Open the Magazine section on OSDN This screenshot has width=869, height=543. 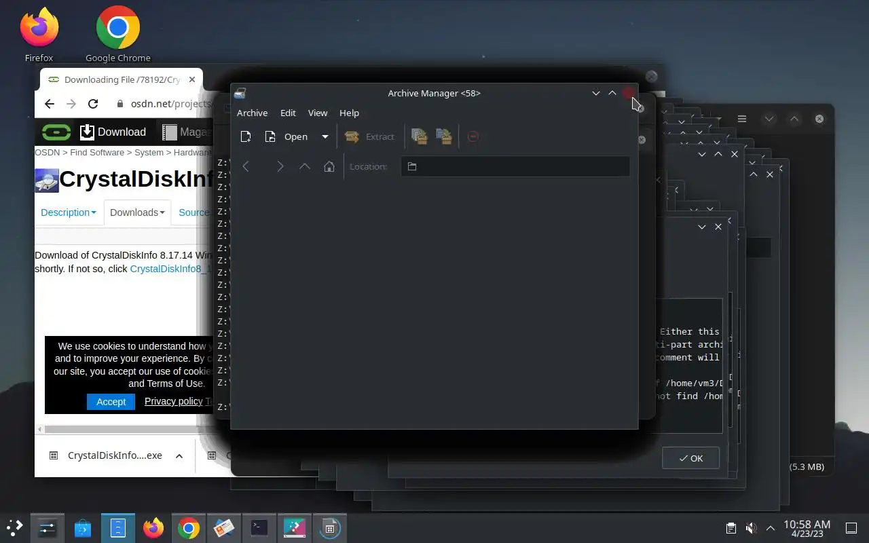pyautogui.click(x=187, y=132)
